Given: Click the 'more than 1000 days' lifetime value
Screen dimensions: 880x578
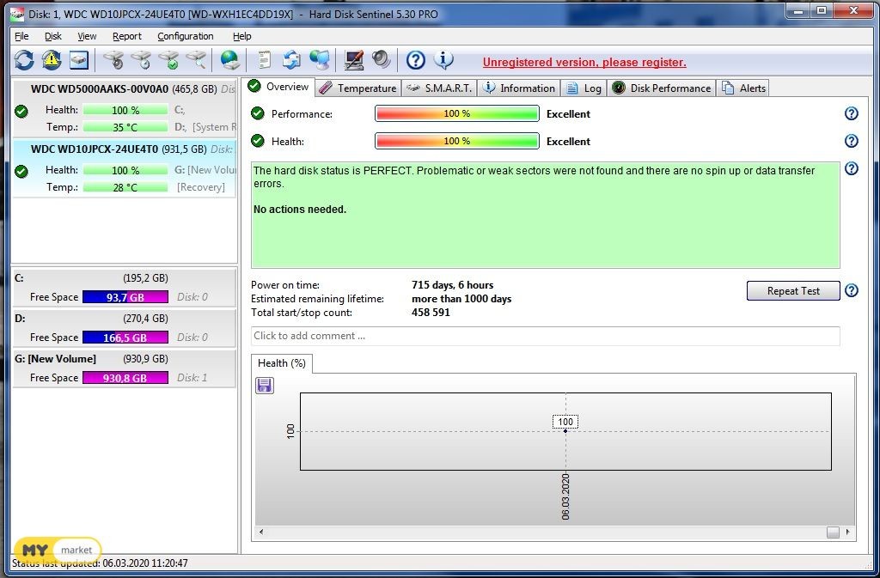Looking at the screenshot, I should (461, 299).
